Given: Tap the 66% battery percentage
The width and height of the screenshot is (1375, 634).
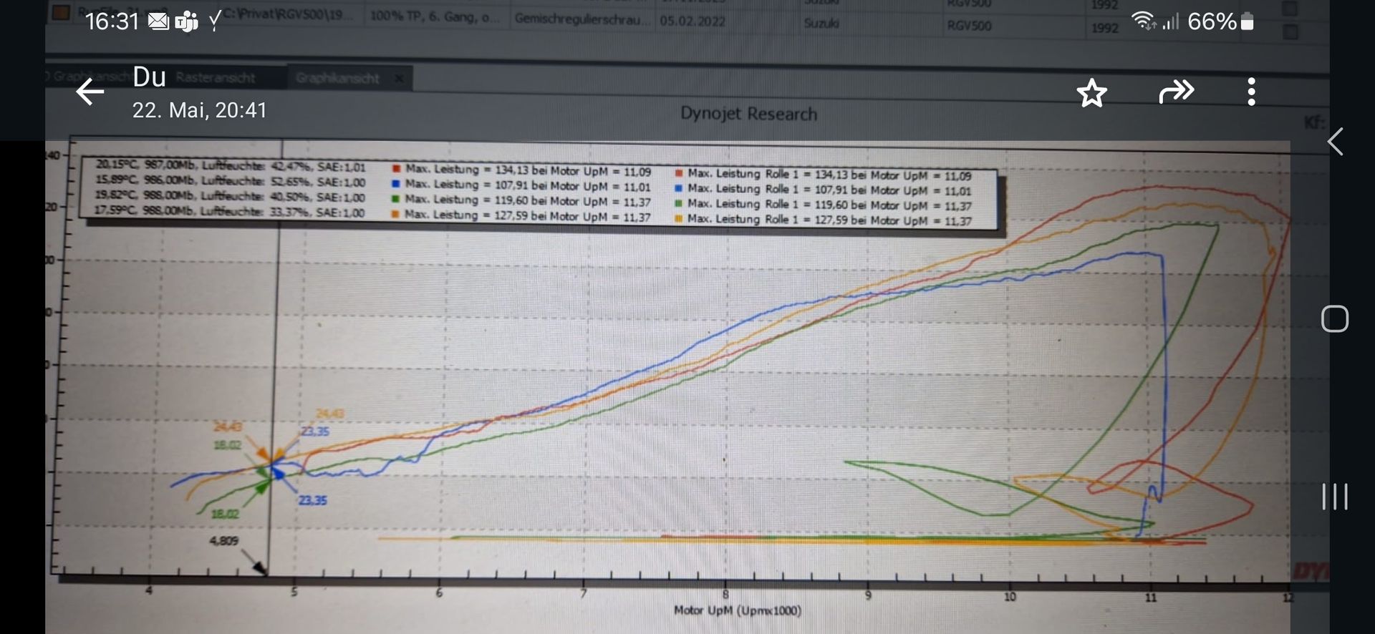Looking at the screenshot, I should (x=1212, y=21).
